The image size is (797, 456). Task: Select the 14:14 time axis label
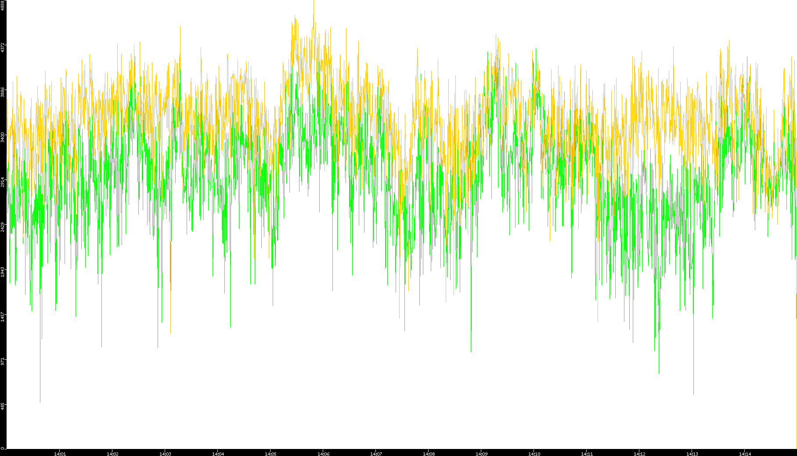pyautogui.click(x=745, y=454)
